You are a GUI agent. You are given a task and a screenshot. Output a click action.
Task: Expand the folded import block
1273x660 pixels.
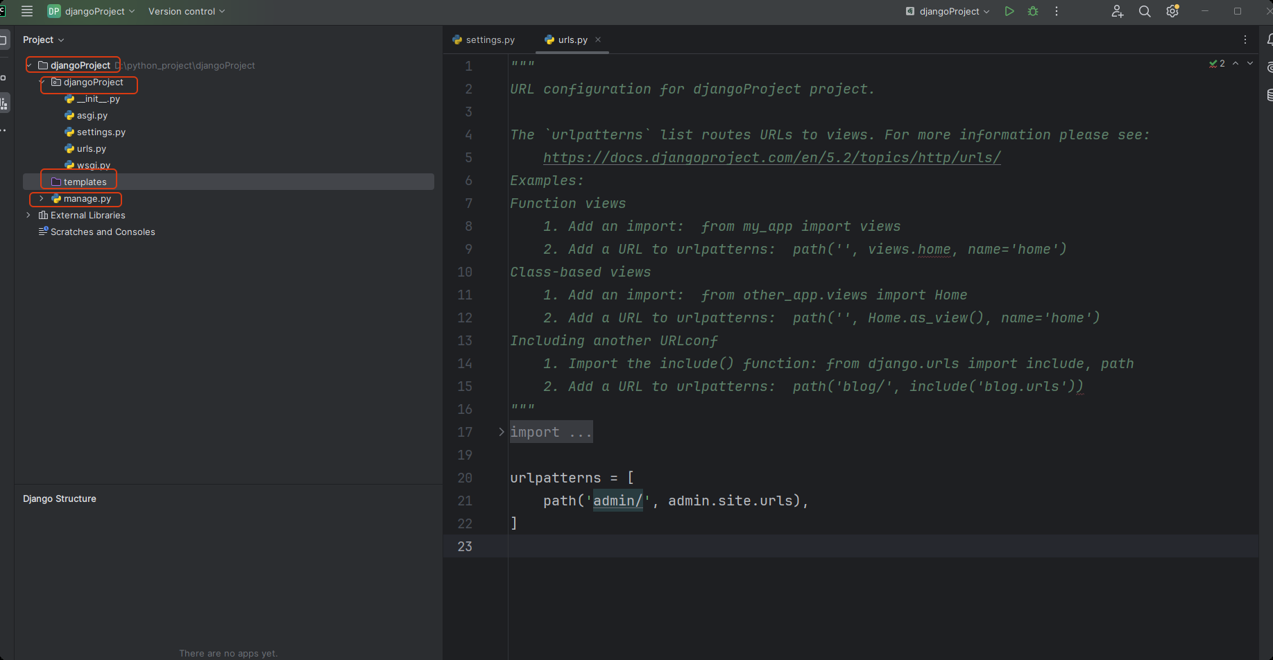click(x=502, y=432)
